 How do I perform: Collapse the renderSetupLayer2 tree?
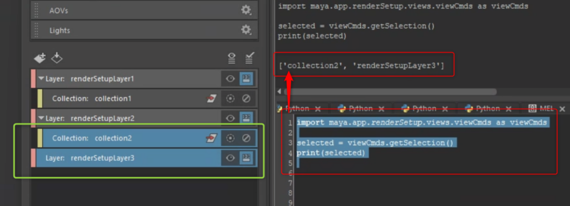tap(41, 118)
